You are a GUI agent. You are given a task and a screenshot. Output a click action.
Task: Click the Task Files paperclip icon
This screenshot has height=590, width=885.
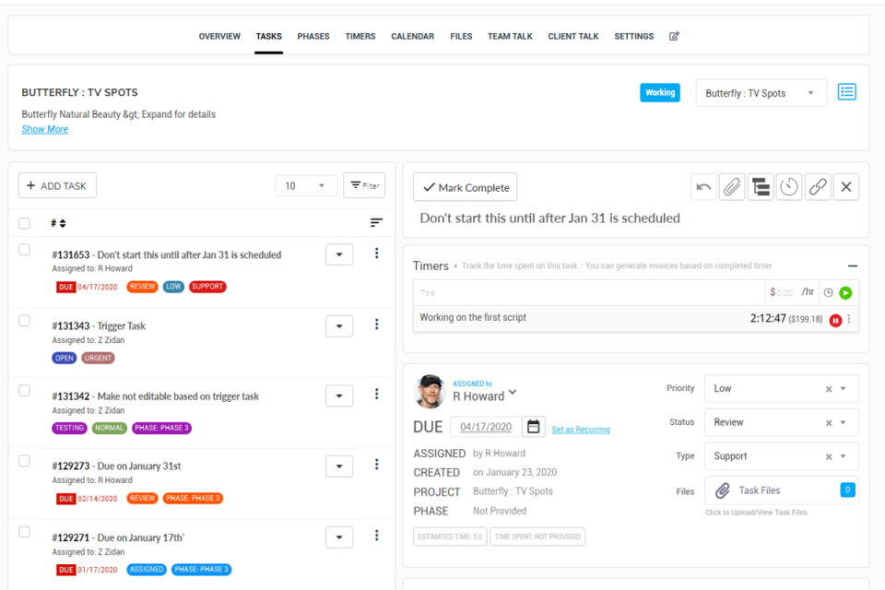tap(723, 490)
